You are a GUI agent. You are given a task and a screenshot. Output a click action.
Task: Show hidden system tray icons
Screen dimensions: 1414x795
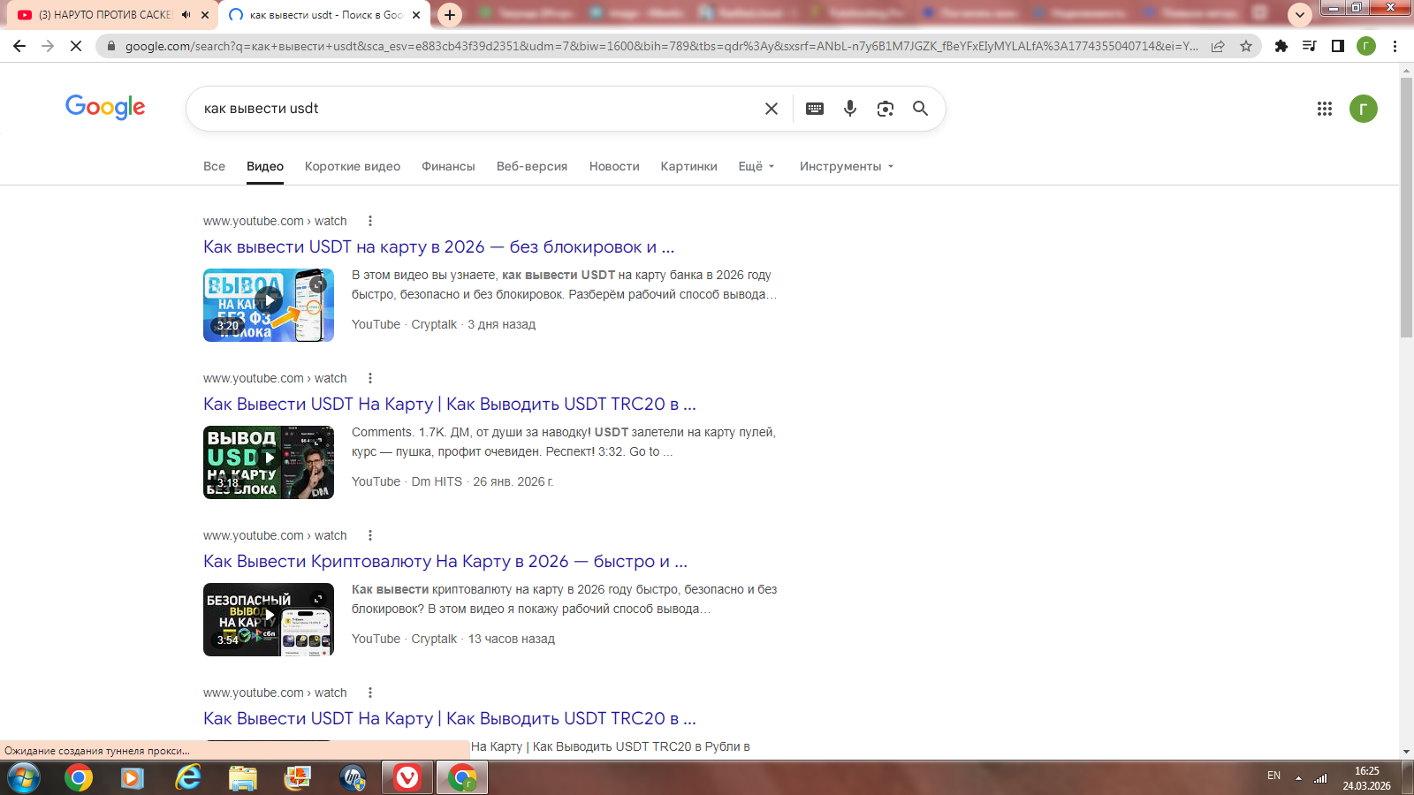[1299, 778]
